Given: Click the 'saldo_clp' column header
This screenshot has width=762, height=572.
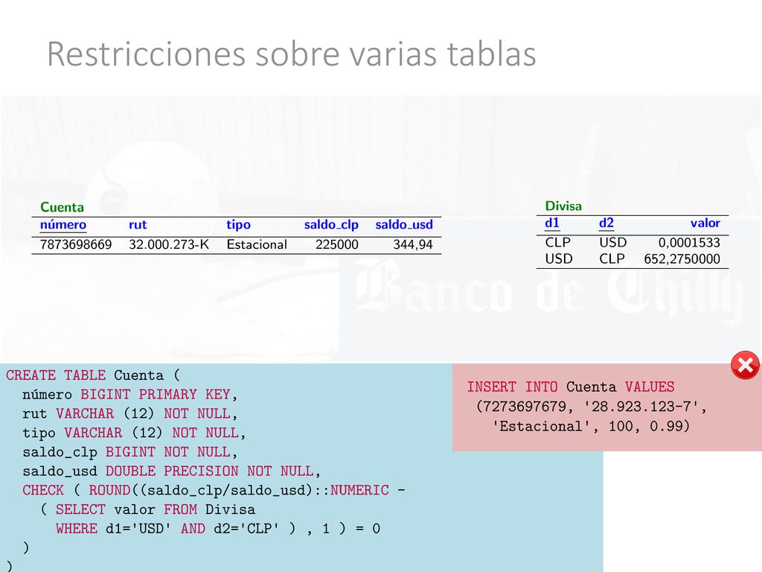Looking at the screenshot, I should pos(331,225).
